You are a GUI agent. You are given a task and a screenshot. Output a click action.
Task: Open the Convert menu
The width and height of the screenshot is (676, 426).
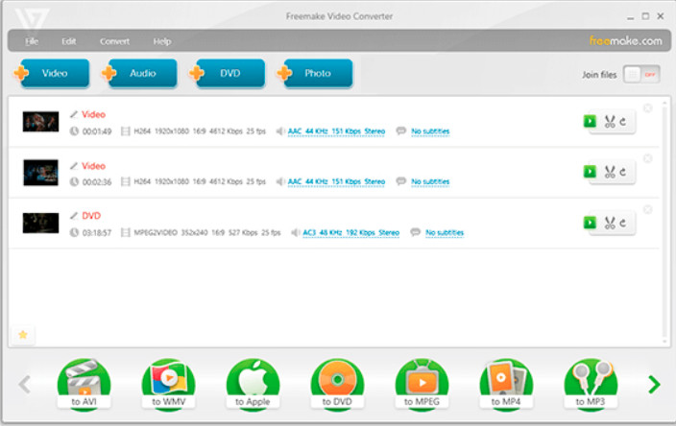click(x=114, y=41)
